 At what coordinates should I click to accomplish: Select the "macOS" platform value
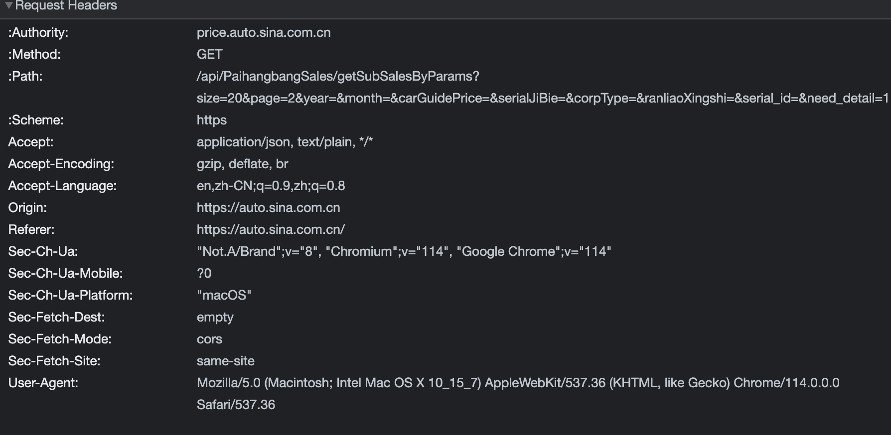click(x=224, y=295)
